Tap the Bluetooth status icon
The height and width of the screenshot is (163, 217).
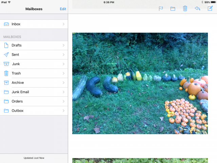click(202, 2)
